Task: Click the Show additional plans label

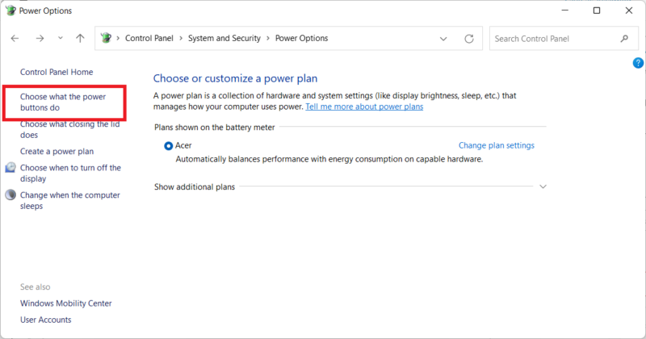Action: point(195,187)
